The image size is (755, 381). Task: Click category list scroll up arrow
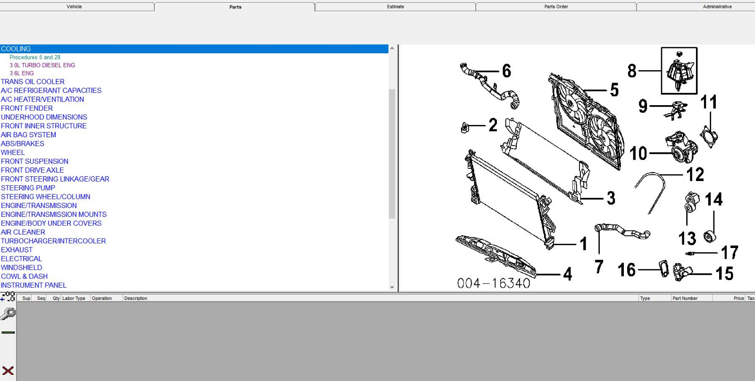click(392, 49)
